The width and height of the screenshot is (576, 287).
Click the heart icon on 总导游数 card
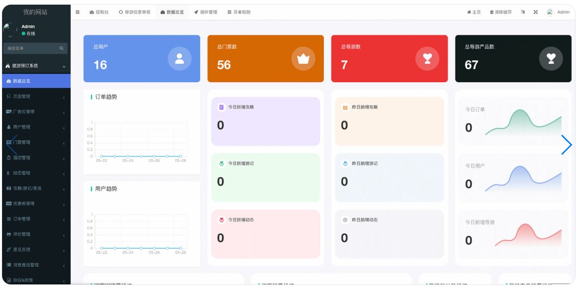coord(427,58)
